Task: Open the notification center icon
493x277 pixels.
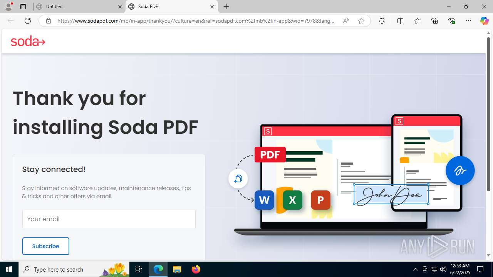Action: 480,269
